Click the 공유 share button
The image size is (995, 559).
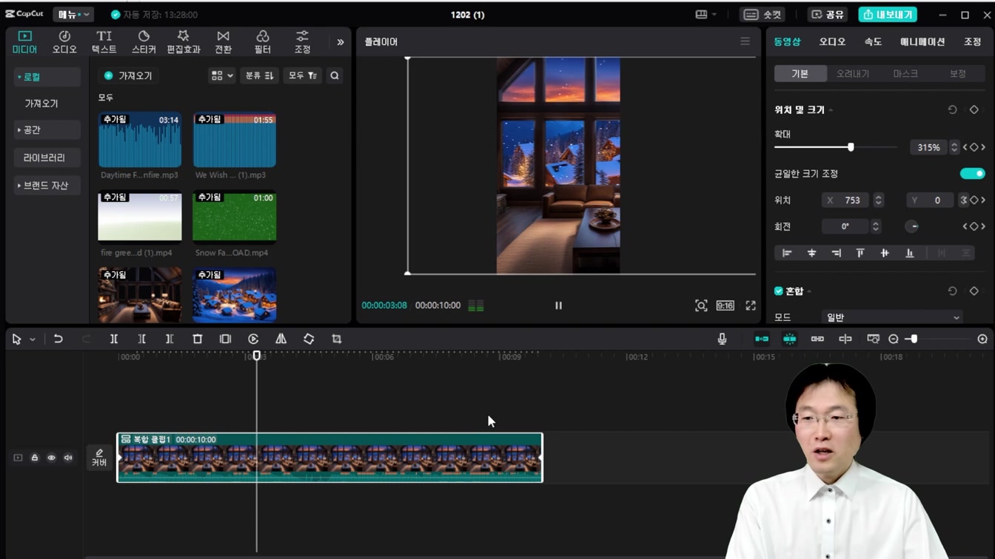[828, 14]
